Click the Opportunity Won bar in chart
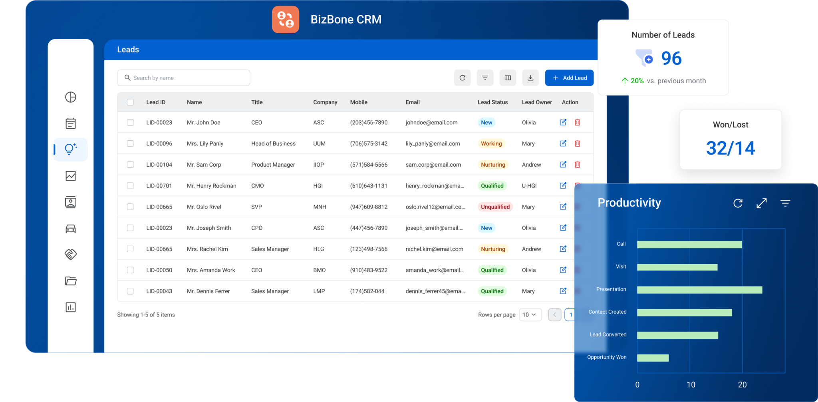Screen dimensions: 818x402 click(653, 358)
